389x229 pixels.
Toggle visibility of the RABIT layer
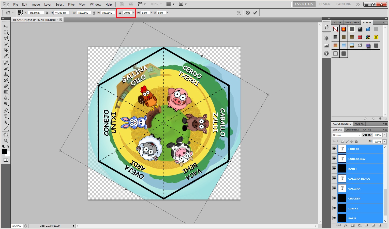click(x=334, y=168)
